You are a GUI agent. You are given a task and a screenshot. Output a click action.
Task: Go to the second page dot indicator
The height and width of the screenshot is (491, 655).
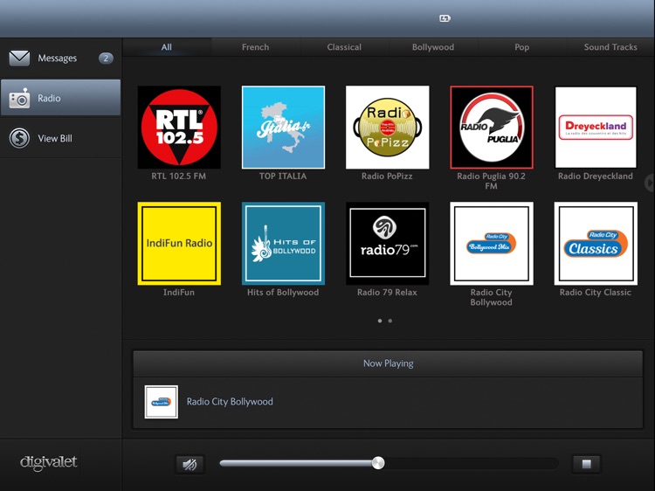390,321
